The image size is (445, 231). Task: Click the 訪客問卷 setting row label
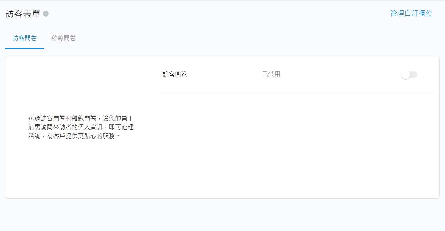coord(175,75)
